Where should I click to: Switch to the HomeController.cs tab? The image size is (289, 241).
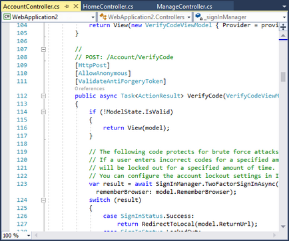[x=108, y=7]
